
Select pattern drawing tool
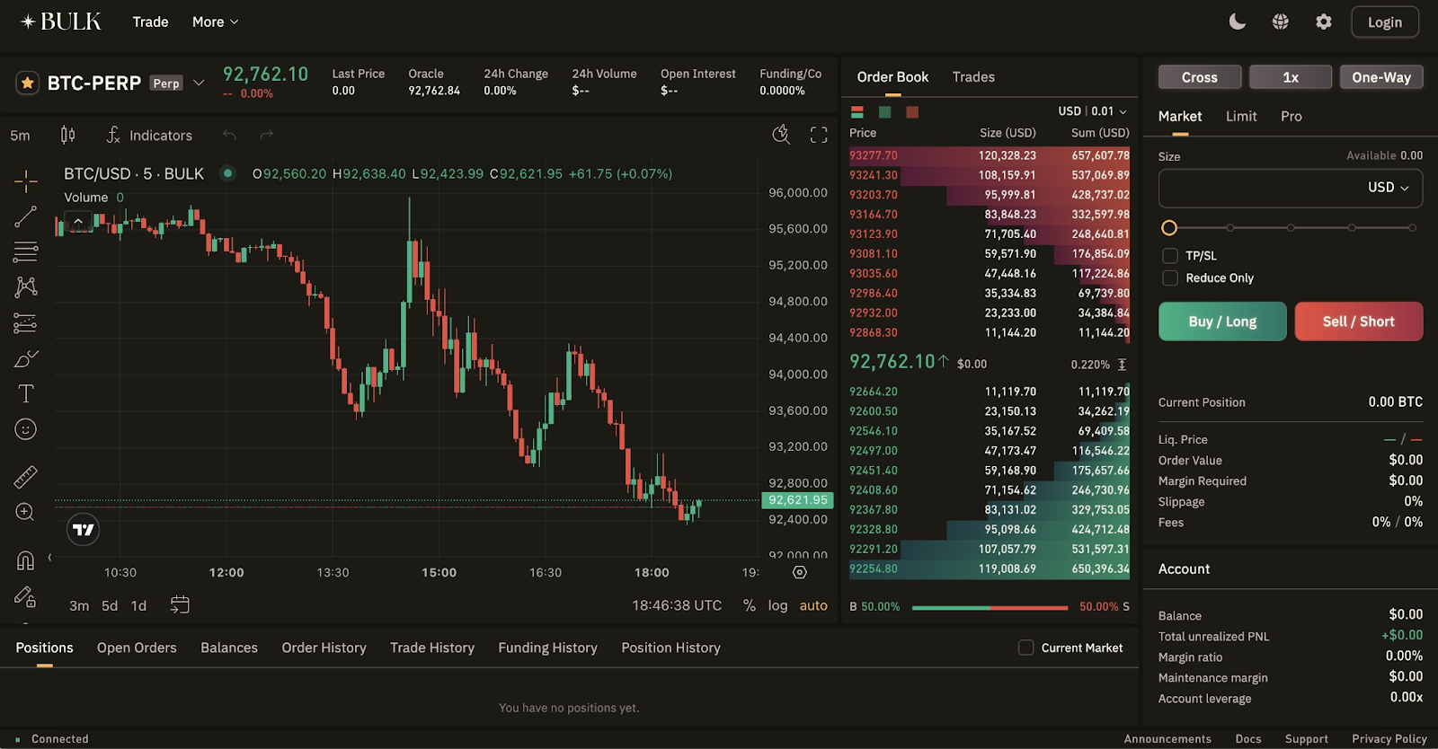[x=25, y=287]
